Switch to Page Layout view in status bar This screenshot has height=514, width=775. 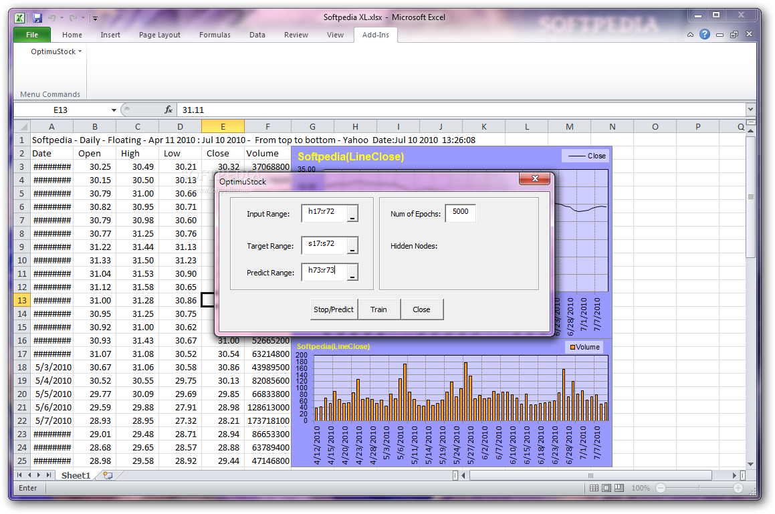[x=606, y=489]
